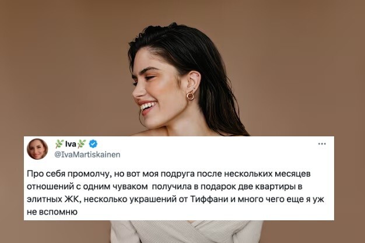Click the leaf emoji after the name Iva
Viewport: 365px width, 243px height.
[82, 144]
